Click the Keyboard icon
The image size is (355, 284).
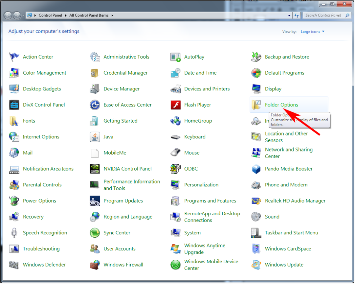(175, 137)
